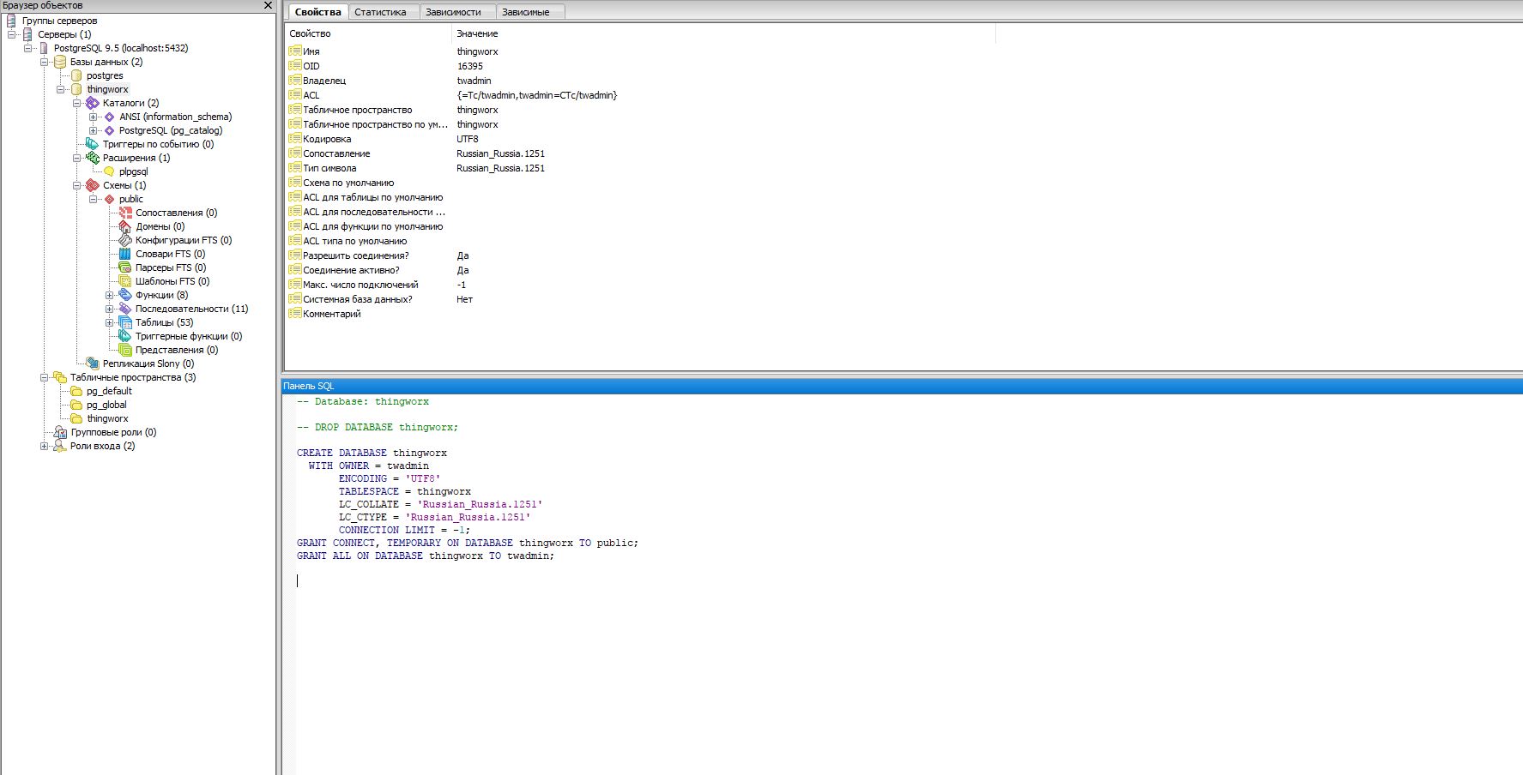Click the Sequences (11) icon
The height and width of the screenshot is (775, 1523).
pos(125,309)
